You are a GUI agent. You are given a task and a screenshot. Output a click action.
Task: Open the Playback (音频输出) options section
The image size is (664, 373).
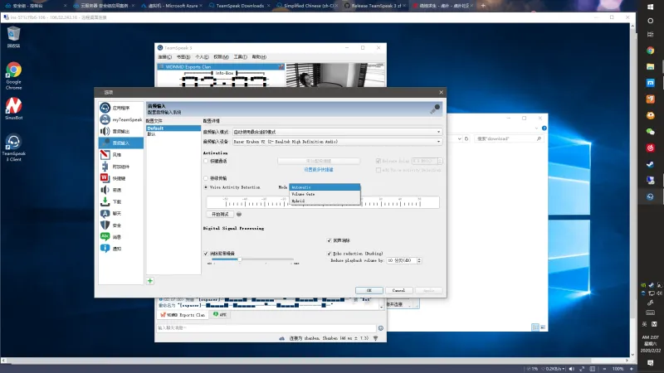[120, 131]
